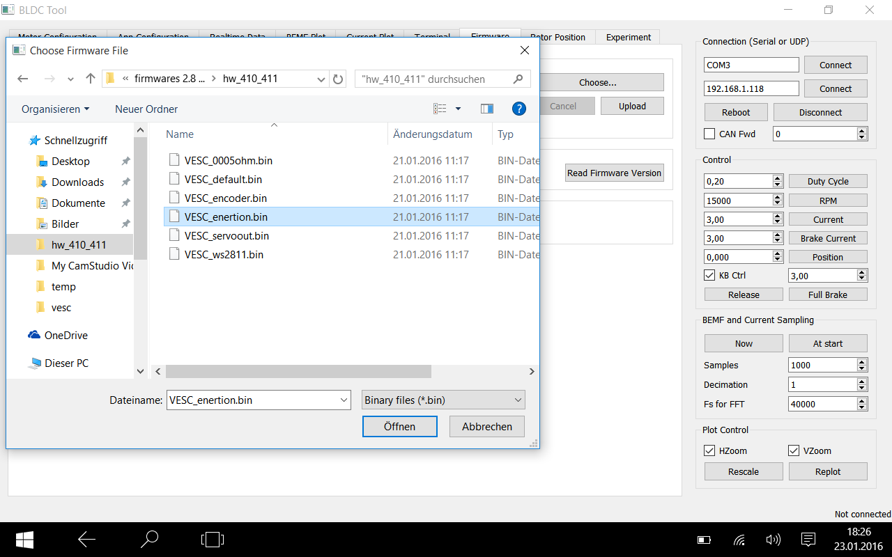Image resolution: width=892 pixels, height=557 pixels.
Task: Open Desktop in Schnellzugriff
Action: (70, 162)
